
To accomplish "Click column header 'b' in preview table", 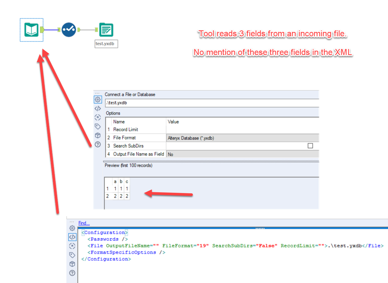I will tap(121, 182).
